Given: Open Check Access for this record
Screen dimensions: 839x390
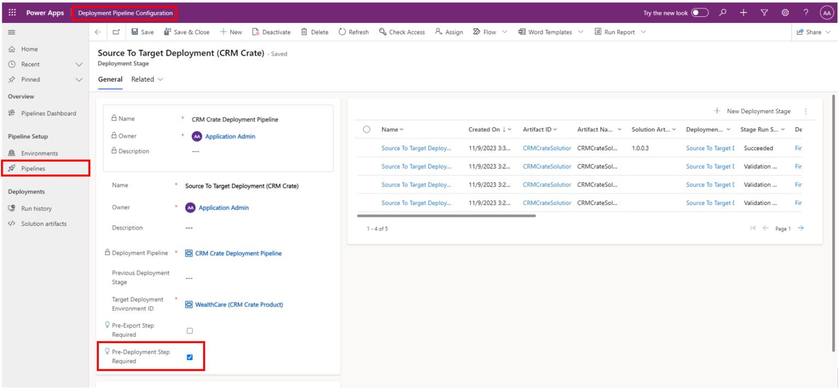Looking at the screenshot, I should pyautogui.click(x=401, y=32).
